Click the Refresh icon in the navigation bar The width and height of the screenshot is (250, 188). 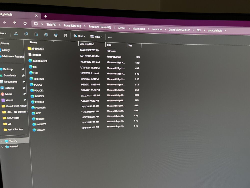click(x=25, y=23)
